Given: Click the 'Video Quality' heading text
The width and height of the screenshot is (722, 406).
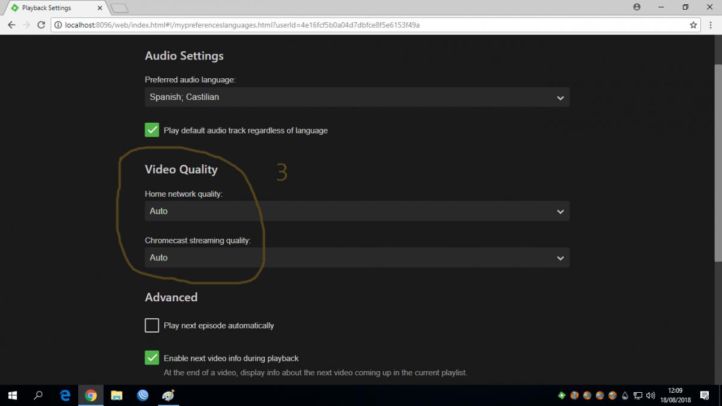Looking at the screenshot, I should pyautogui.click(x=181, y=170).
